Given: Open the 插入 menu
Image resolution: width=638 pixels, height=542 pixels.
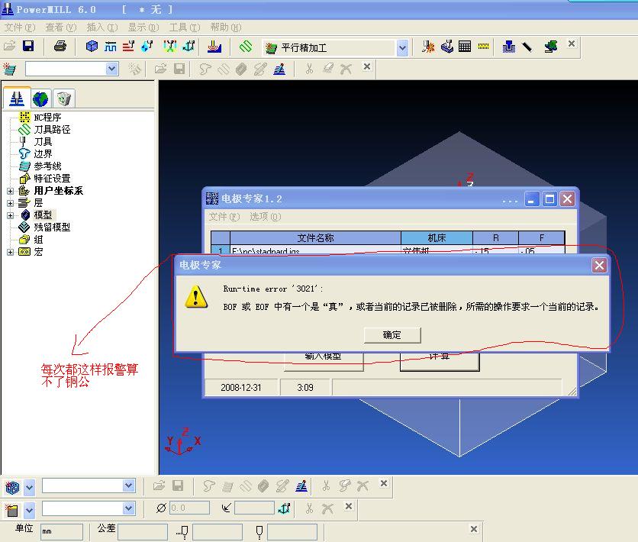Looking at the screenshot, I should pyautogui.click(x=102, y=27).
